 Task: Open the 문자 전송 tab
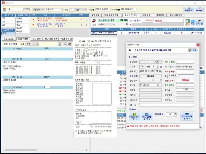pyautogui.click(x=36, y=39)
